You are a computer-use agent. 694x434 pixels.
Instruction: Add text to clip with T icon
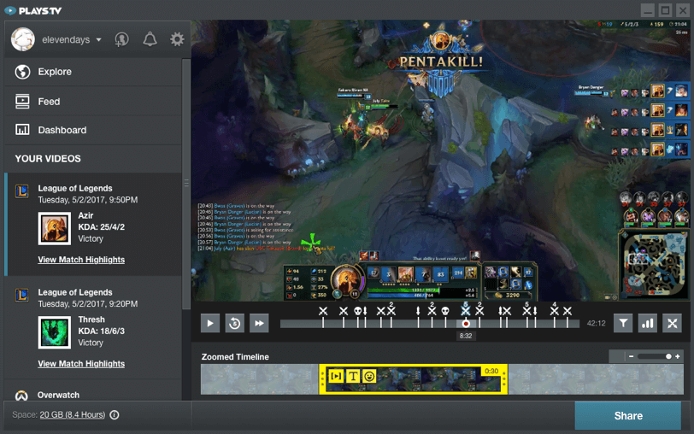coord(353,376)
